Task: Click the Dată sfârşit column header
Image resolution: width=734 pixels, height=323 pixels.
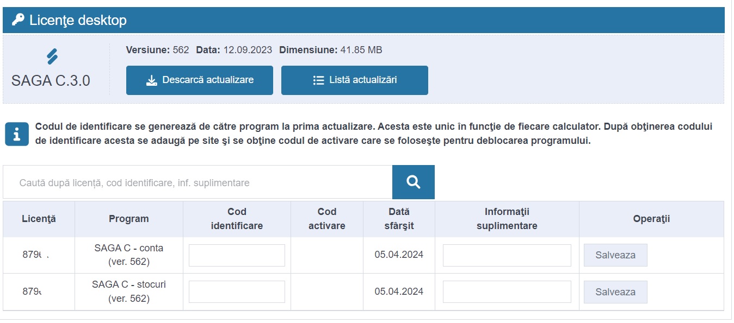Action: pos(399,219)
